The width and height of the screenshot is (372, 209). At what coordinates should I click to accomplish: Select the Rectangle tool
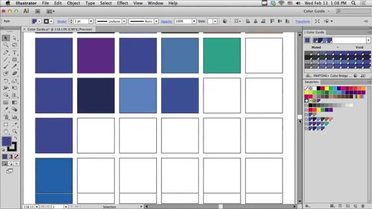click(15, 60)
